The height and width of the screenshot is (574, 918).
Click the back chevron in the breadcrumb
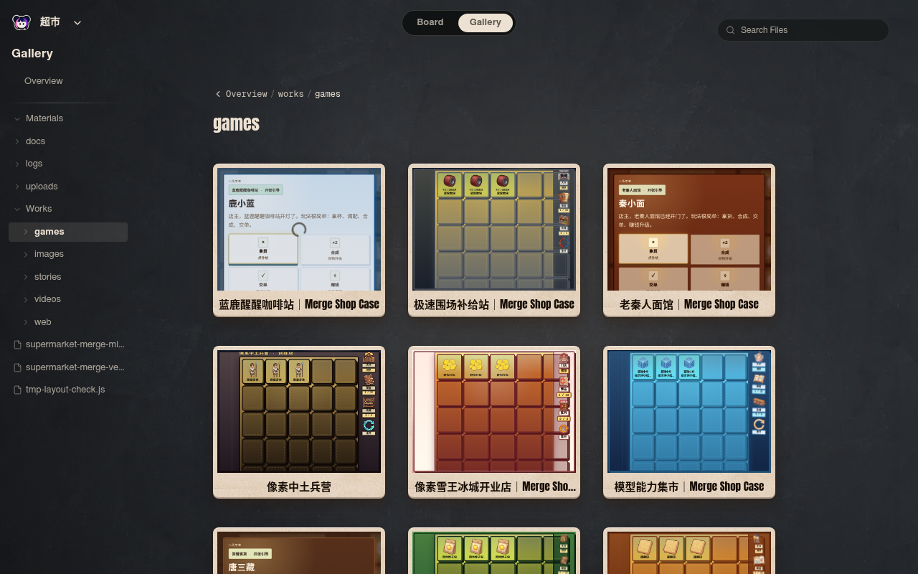click(x=218, y=94)
